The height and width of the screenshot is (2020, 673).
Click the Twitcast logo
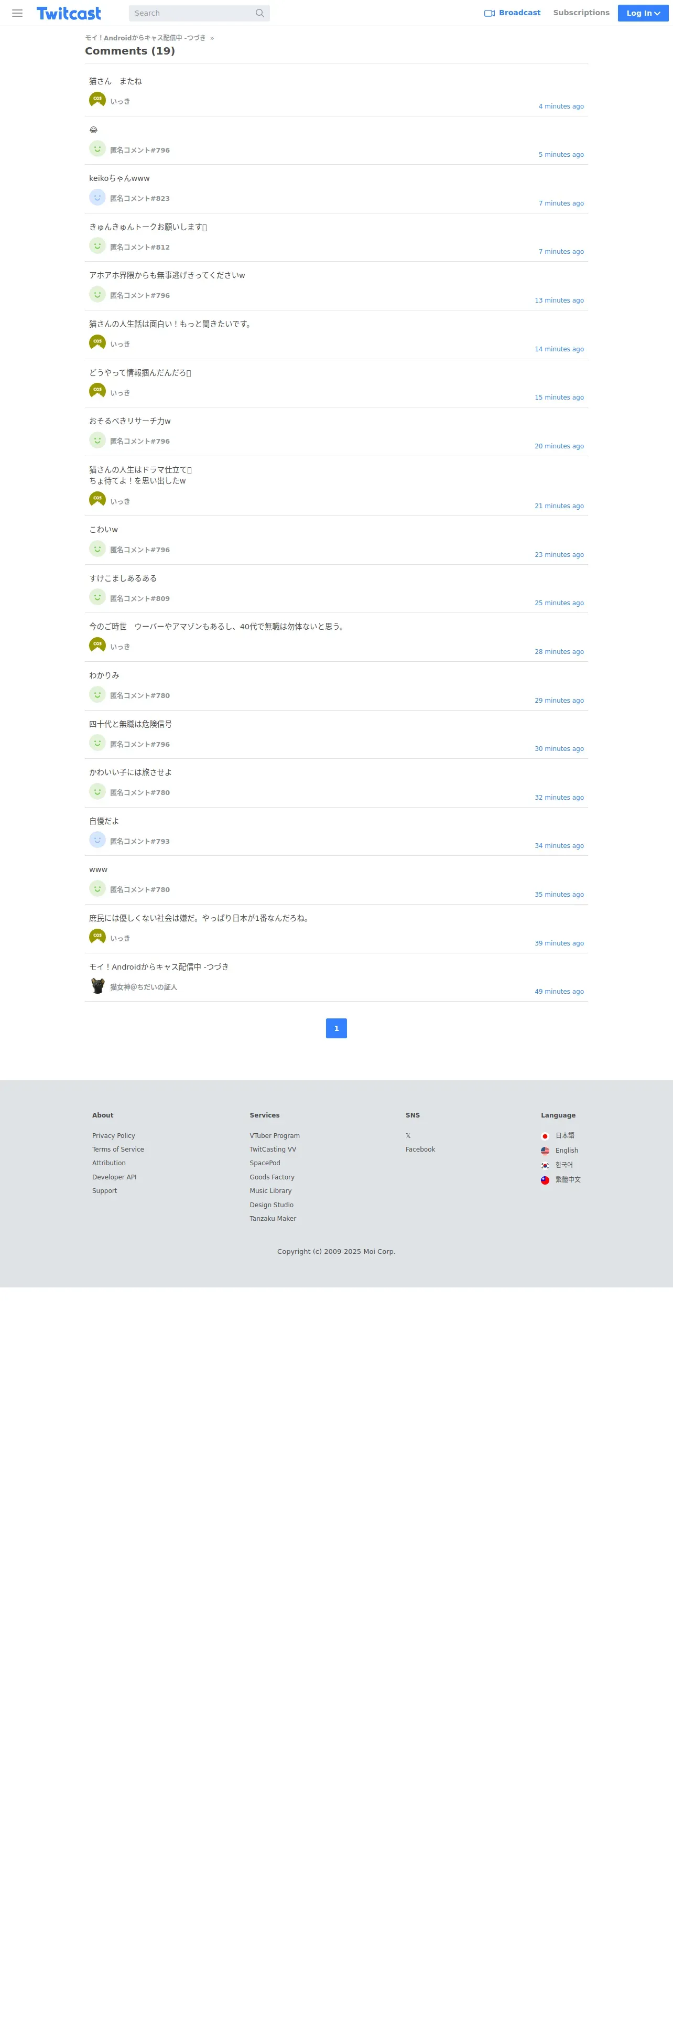tap(69, 13)
